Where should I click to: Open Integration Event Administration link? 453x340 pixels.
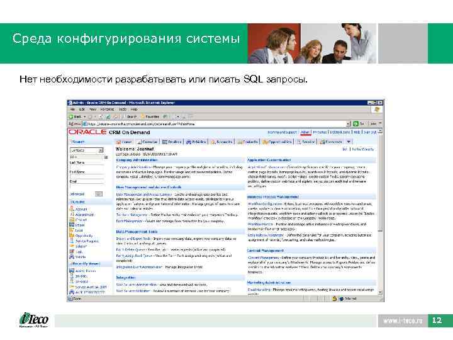[x=139, y=267]
